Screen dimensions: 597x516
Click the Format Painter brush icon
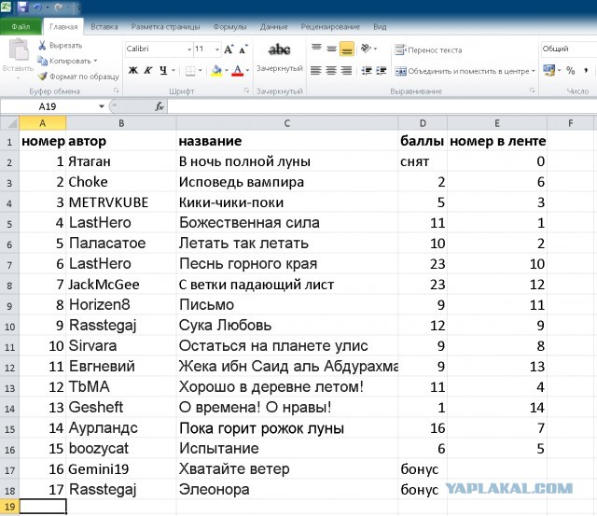(43, 76)
